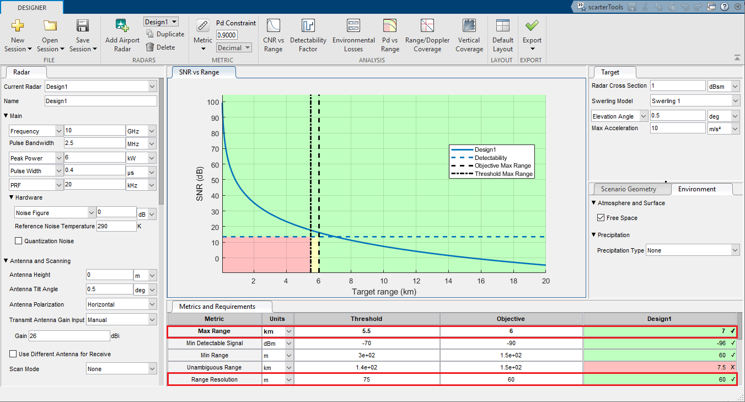This screenshot has height=402, width=745.
Task: Open the Precipitation Type dropdown
Action: 692,250
